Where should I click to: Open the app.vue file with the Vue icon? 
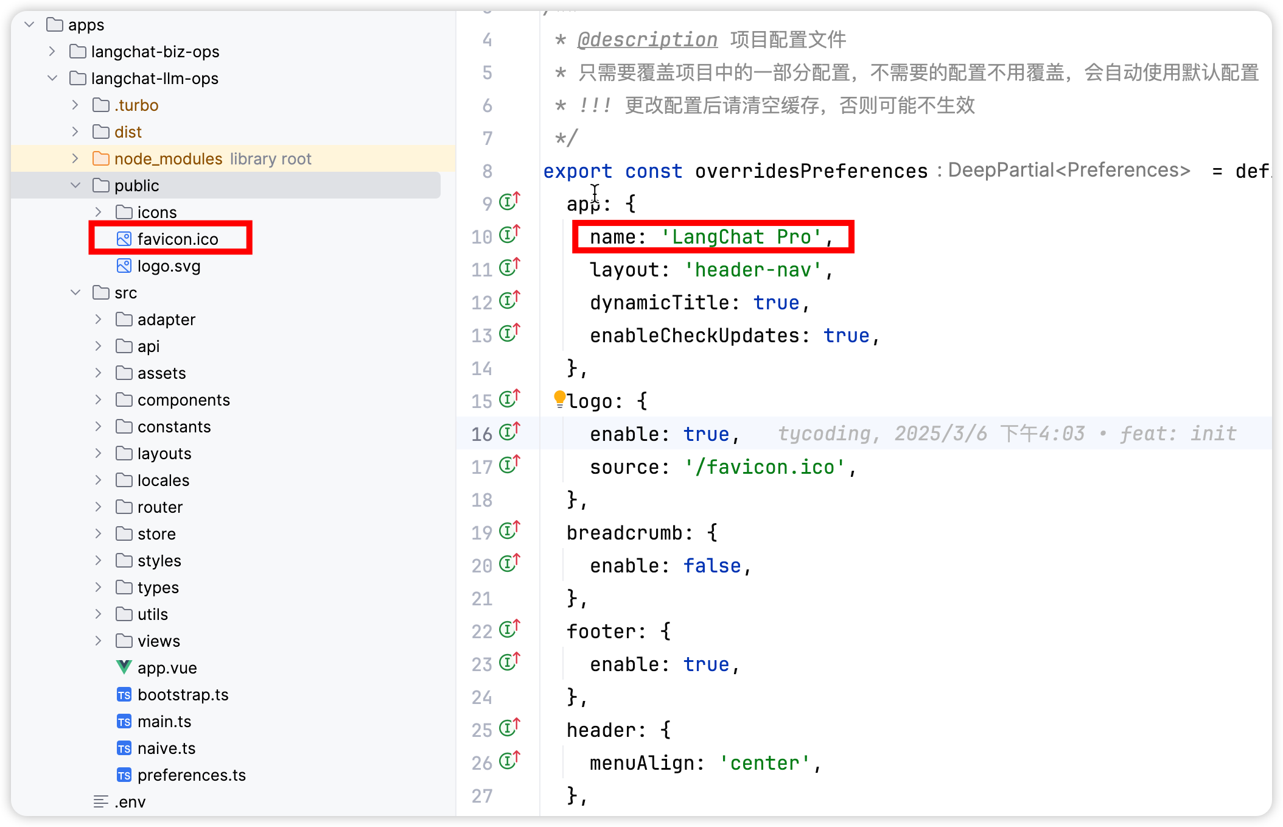click(167, 668)
